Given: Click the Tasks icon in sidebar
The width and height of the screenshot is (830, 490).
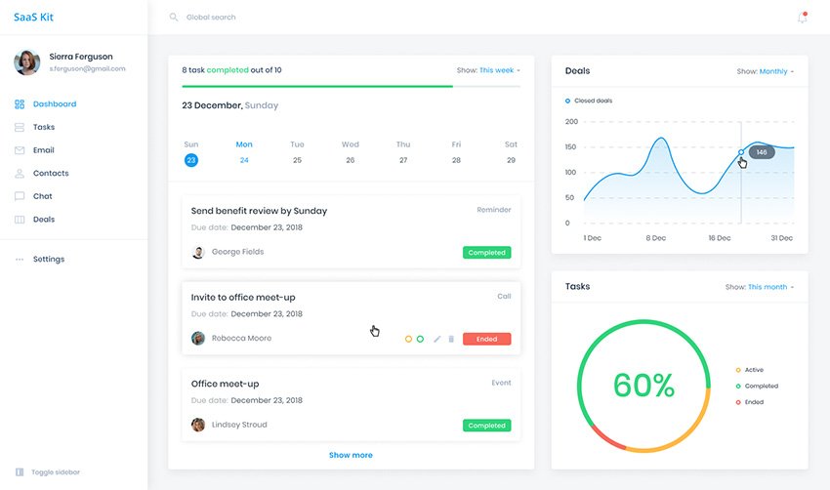Looking at the screenshot, I should coord(20,127).
